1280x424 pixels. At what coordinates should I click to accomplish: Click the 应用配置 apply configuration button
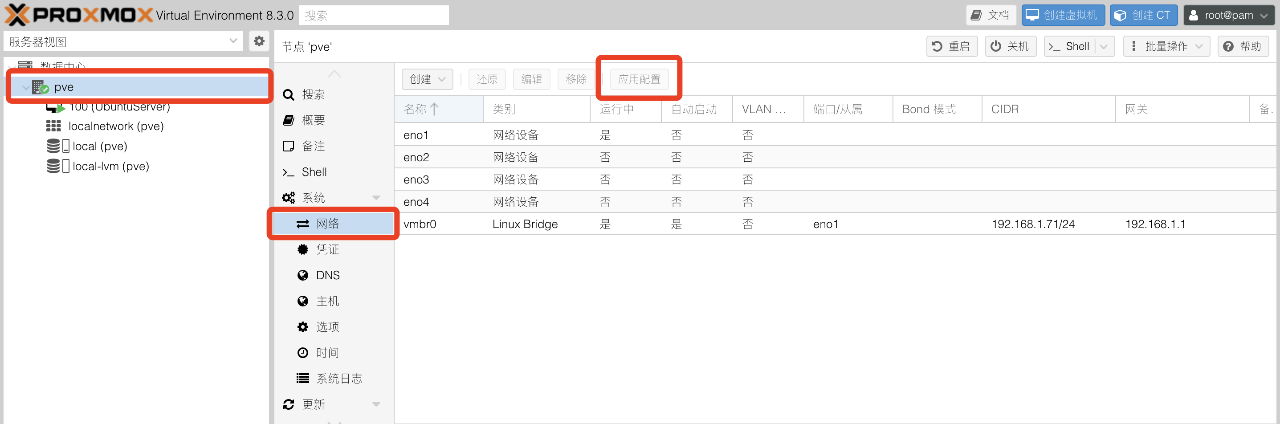coord(639,79)
